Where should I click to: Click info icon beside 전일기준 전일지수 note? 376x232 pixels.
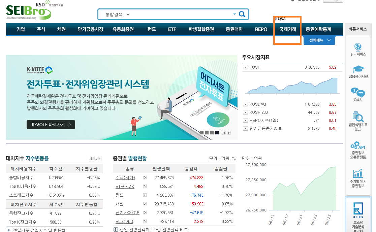coord(9,230)
